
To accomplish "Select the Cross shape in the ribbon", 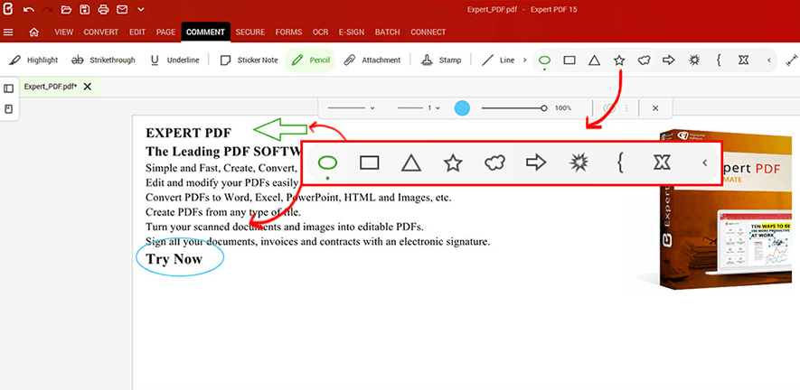I will (743, 60).
